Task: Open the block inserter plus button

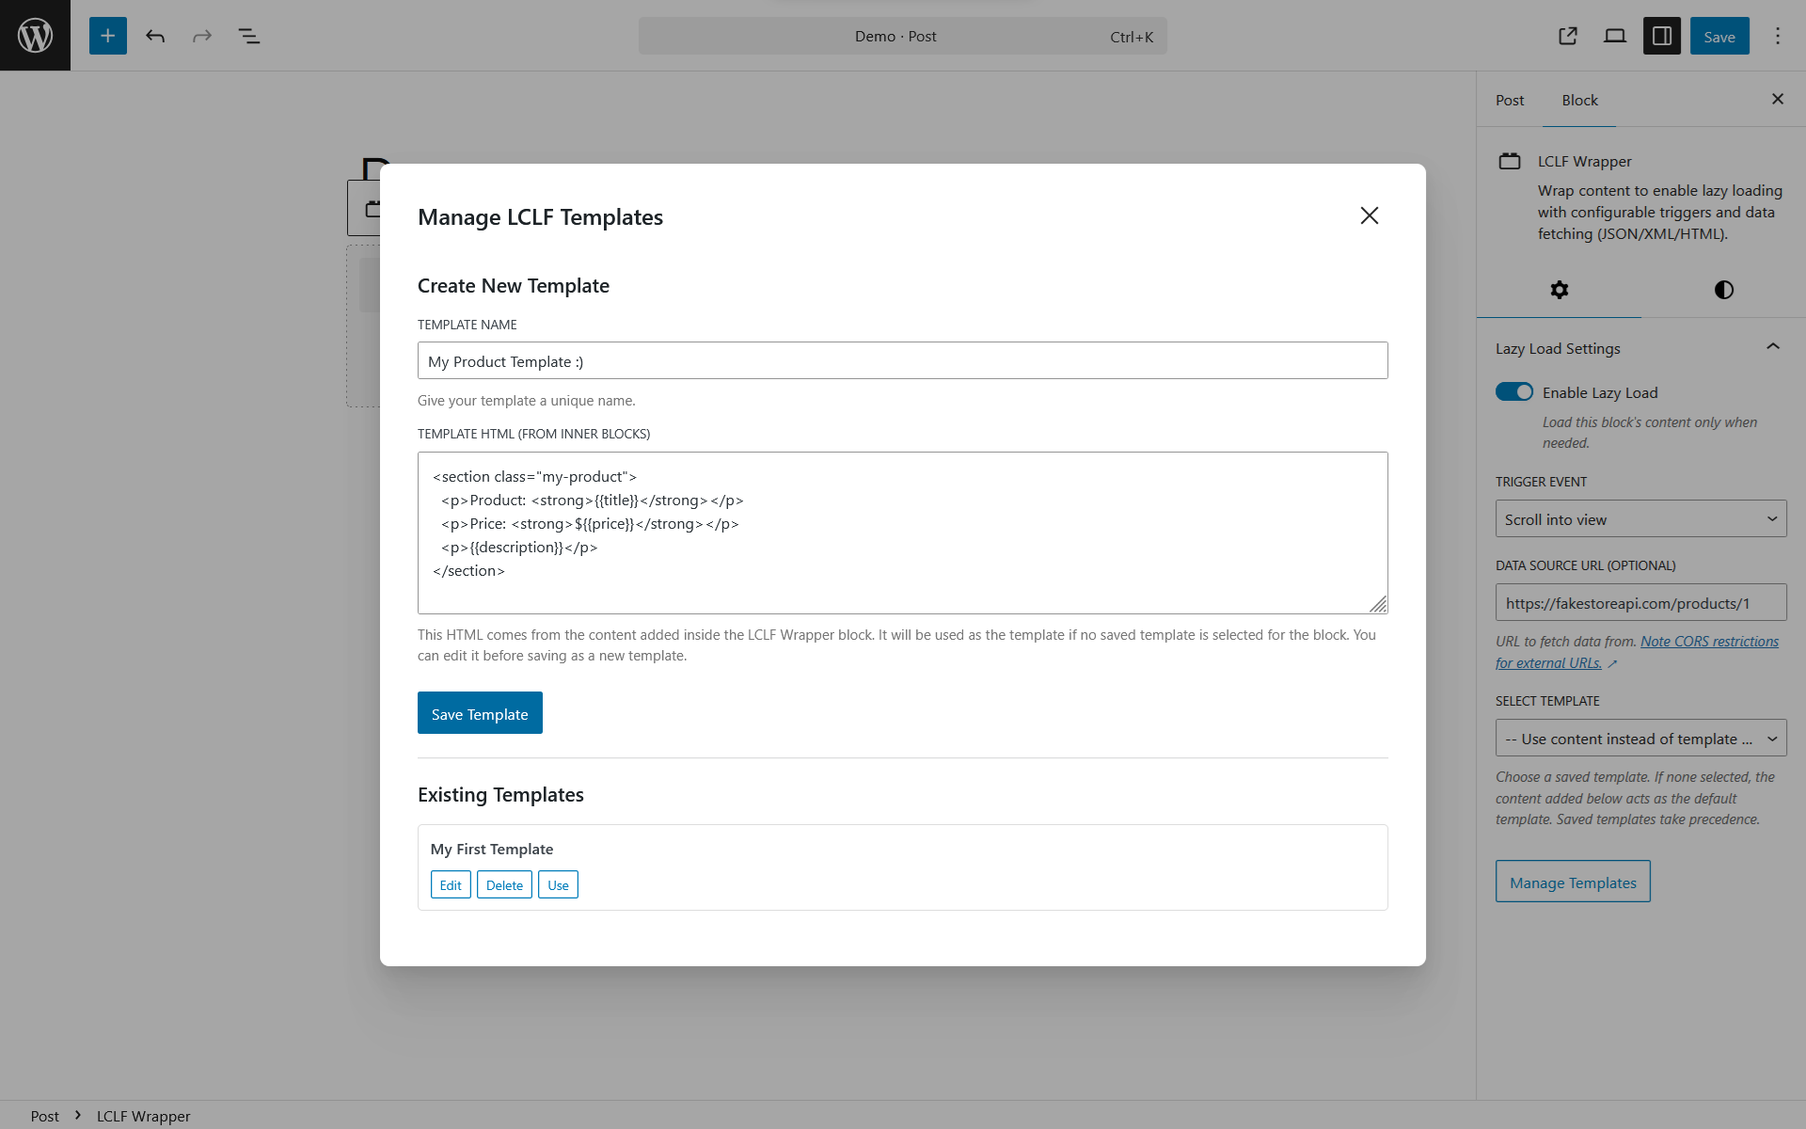Action: [x=108, y=36]
